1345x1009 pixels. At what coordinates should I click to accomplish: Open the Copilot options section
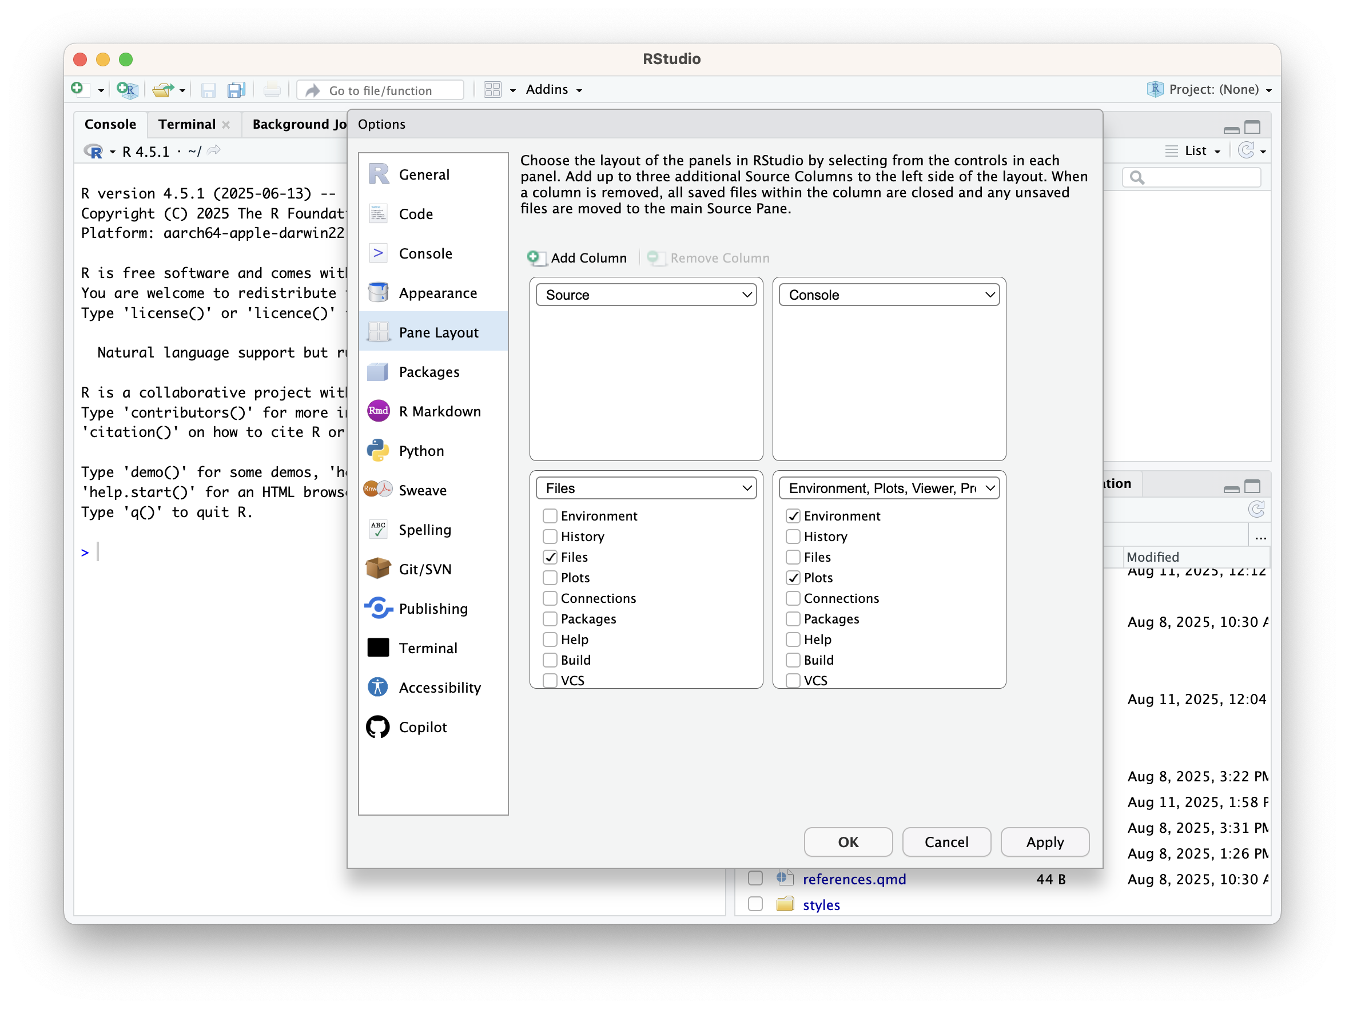coord(433,728)
